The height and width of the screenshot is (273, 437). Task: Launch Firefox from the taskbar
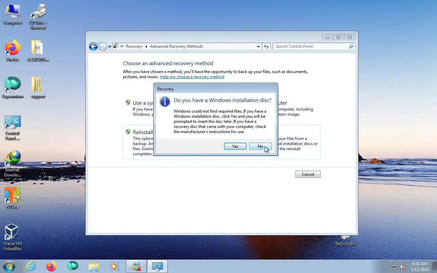click(52, 266)
